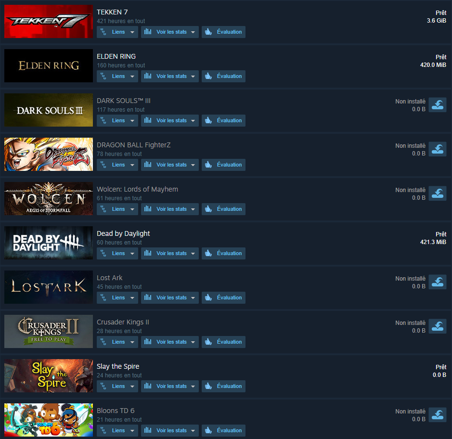The height and width of the screenshot is (439, 452).
Task: Open the ELDEN RING title link
Action: pyautogui.click(x=116, y=56)
